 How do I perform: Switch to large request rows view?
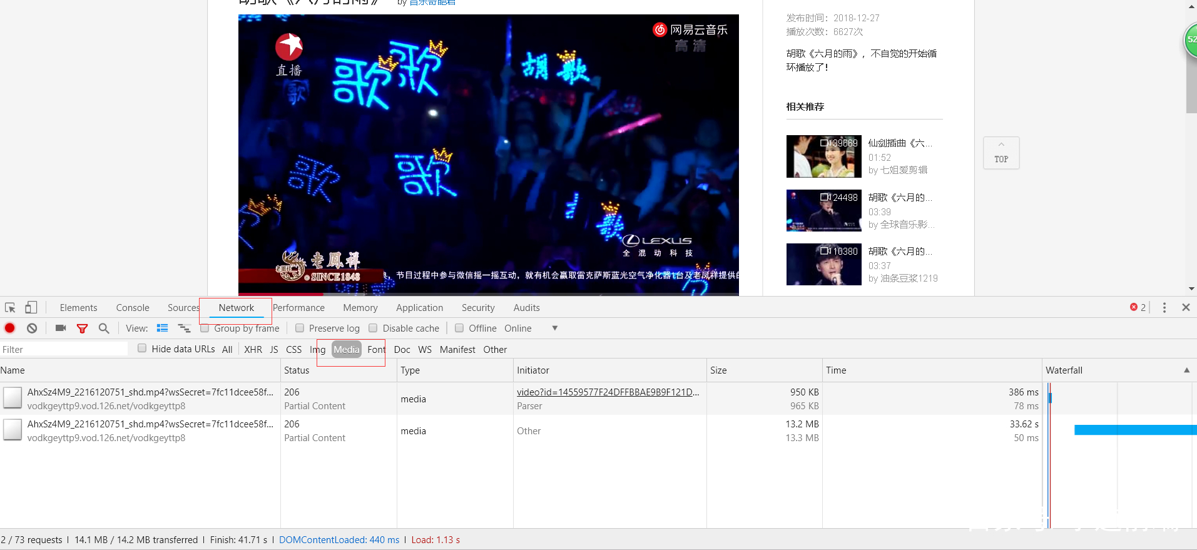(x=163, y=328)
